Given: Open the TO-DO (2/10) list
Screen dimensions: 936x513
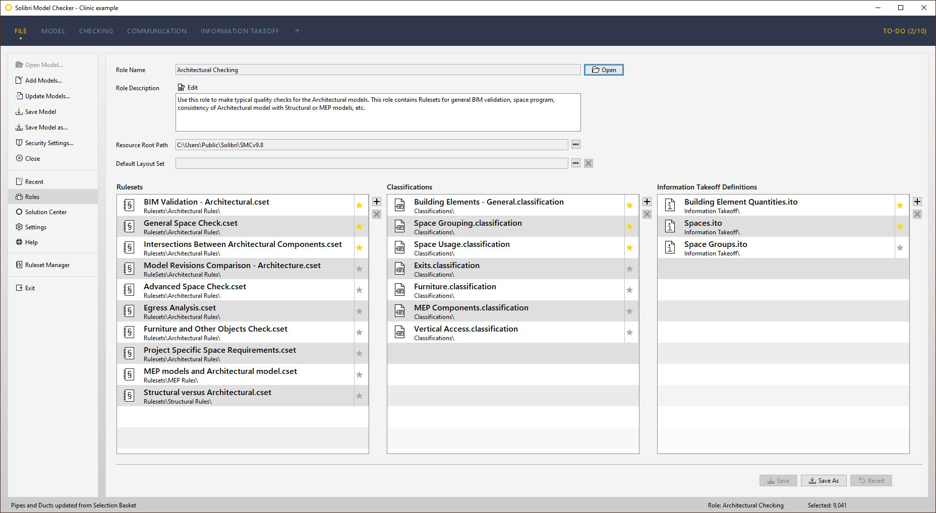Looking at the screenshot, I should click(x=905, y=31).
